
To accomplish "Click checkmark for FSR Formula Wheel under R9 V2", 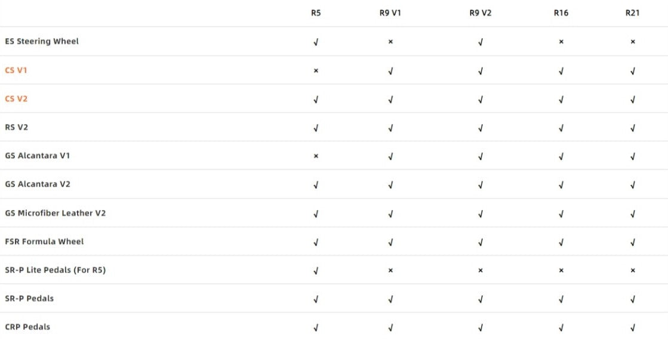I will click(480, 242).
